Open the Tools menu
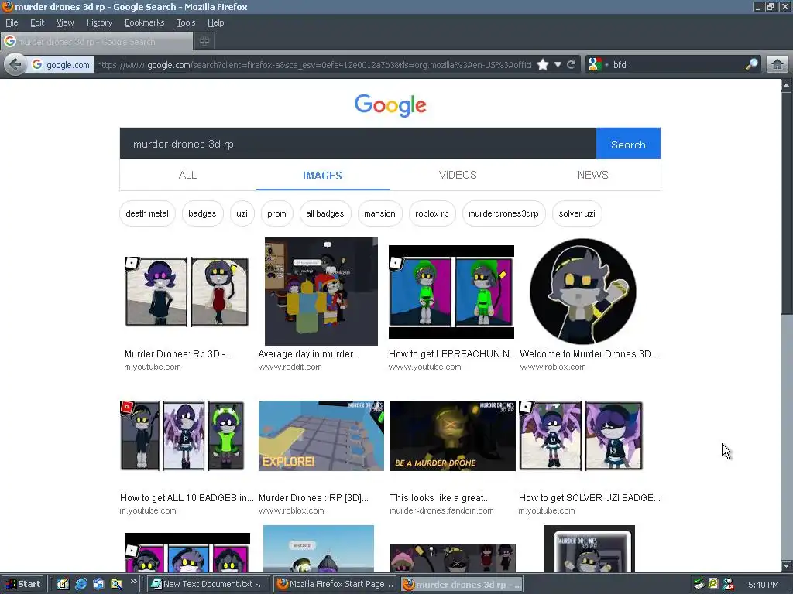Viewport: 793px width, 594px height. tap(186, 22)
